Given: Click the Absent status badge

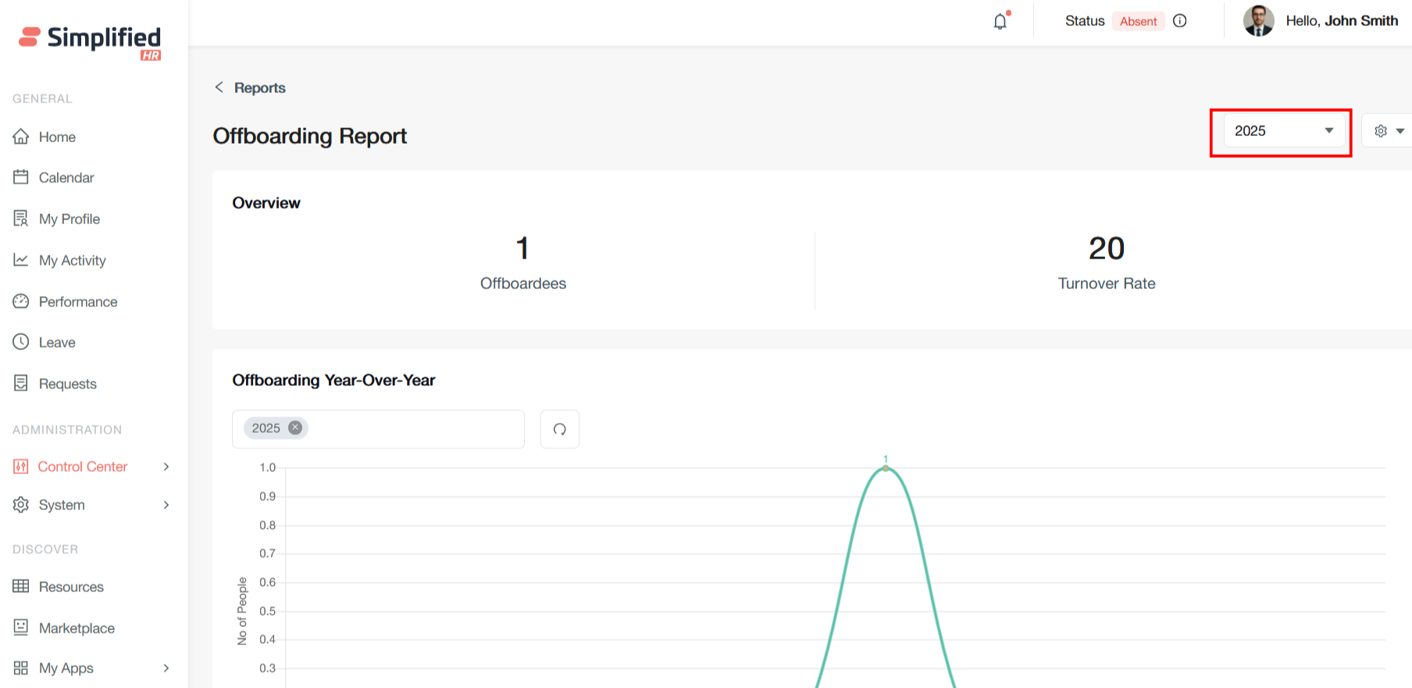Looking at the screenshot, I should [1138, 21].
